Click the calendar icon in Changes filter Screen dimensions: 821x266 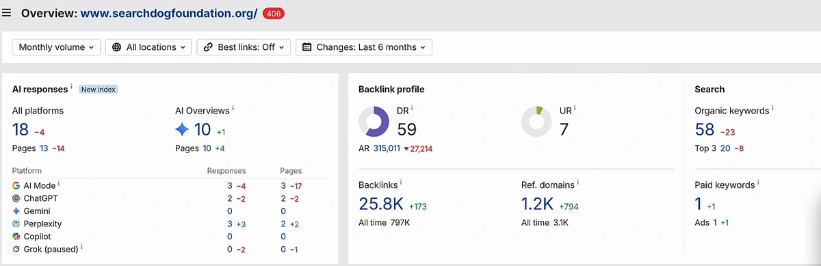coord(307,47)
